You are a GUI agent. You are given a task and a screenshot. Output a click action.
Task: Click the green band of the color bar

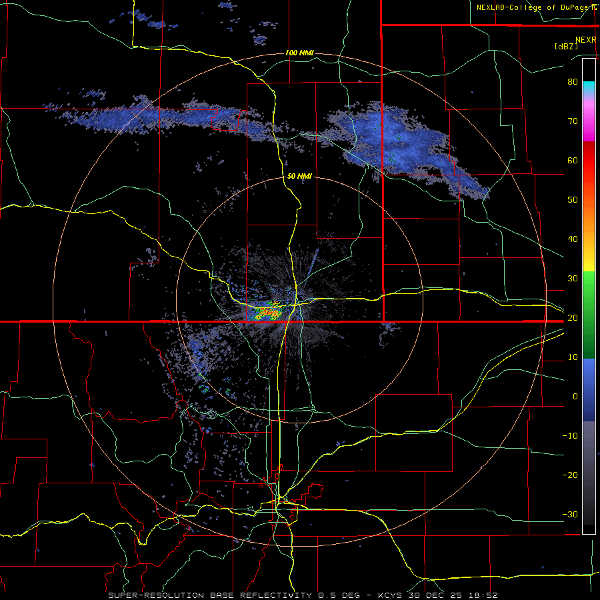tap(589, 315)
